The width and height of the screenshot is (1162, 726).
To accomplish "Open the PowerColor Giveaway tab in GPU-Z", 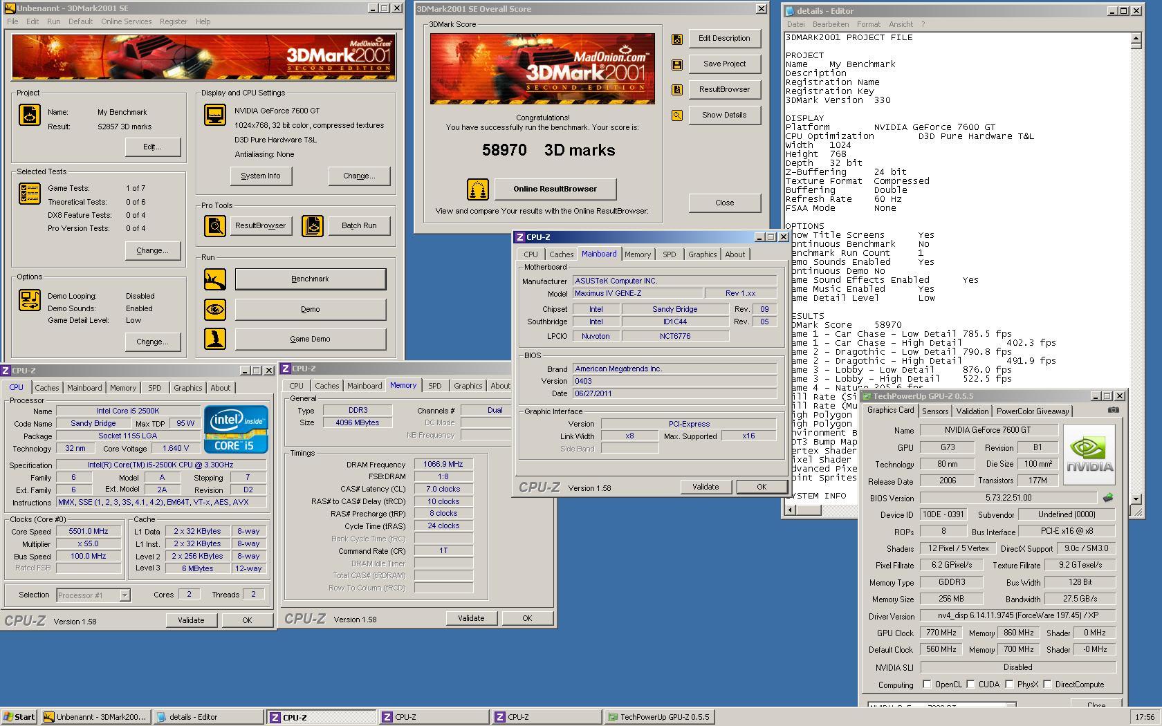I will tap(1033, 411).
